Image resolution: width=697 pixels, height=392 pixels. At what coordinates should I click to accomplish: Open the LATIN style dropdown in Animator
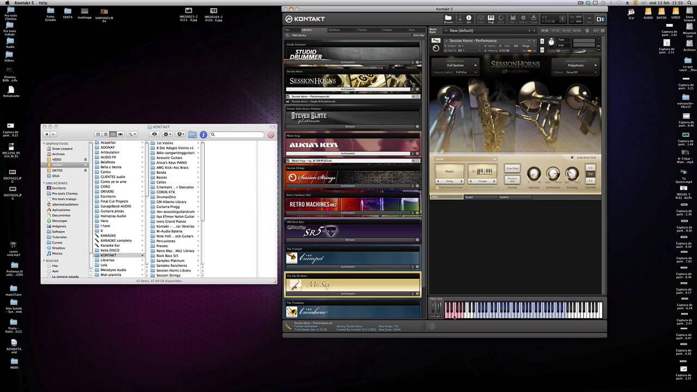pyautogui.click(x=466, y=159)
